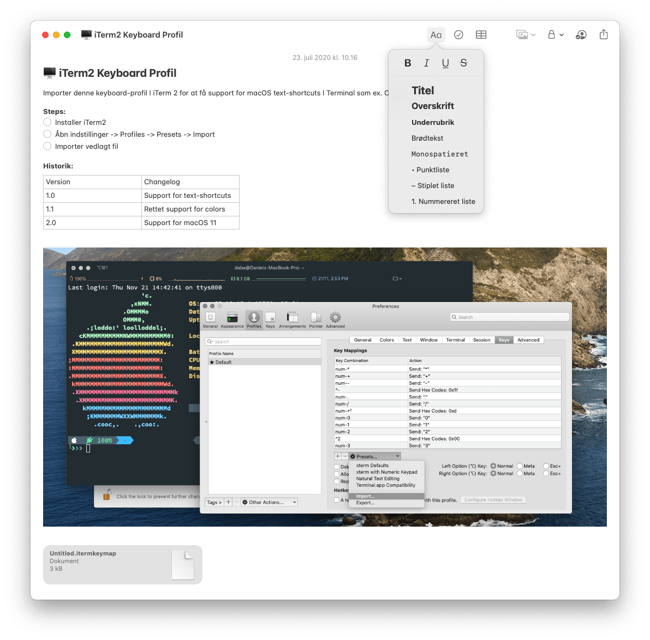Click the 'Version' table header cell
The image size is (650, 640).
pos(92,182)
